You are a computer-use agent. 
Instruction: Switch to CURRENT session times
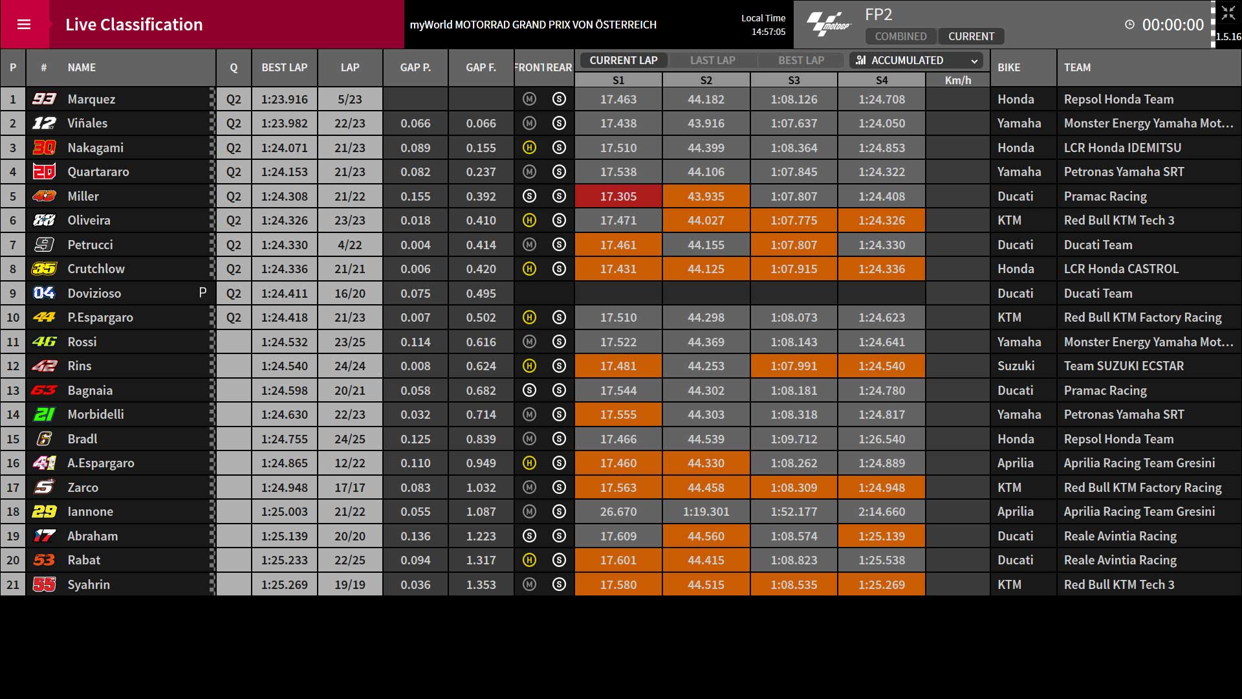(971, 36)
